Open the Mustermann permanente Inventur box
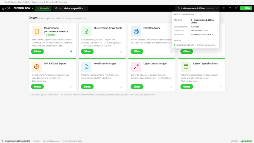Viewport: 254px width, 143px height. point(37,51)
